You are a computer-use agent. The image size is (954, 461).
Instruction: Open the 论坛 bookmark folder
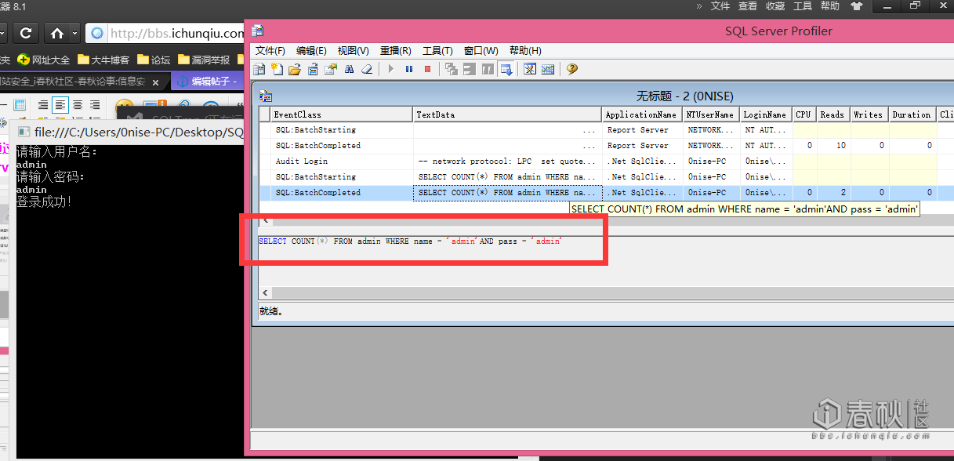pos(154,60)
